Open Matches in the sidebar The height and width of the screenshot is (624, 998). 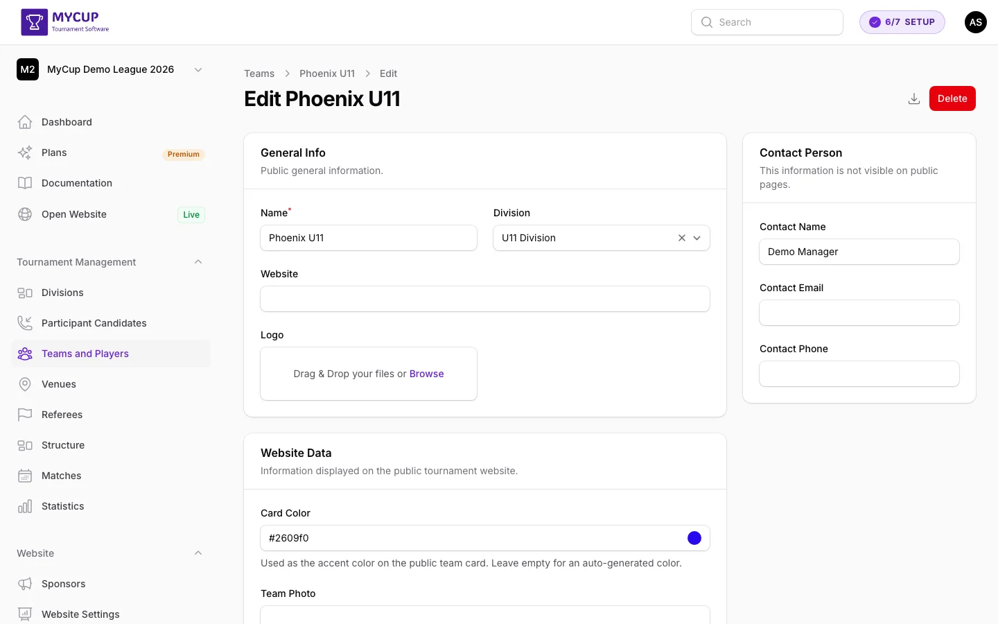point(111,476)
